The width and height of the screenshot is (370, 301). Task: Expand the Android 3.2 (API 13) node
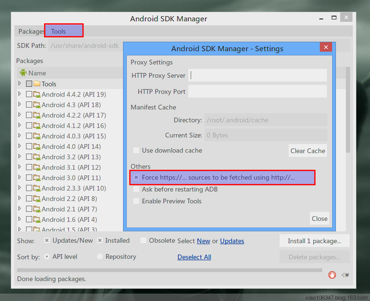[20, 156]
